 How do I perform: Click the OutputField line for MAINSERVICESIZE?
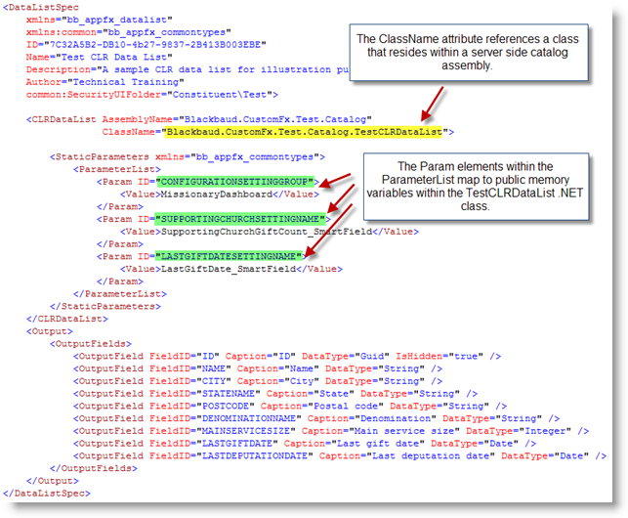(331, 430)
